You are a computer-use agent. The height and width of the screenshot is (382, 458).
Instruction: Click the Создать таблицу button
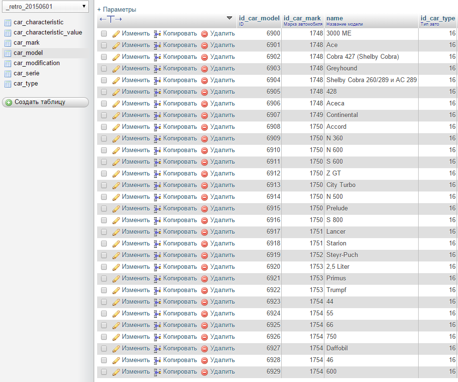coord(45,102)
